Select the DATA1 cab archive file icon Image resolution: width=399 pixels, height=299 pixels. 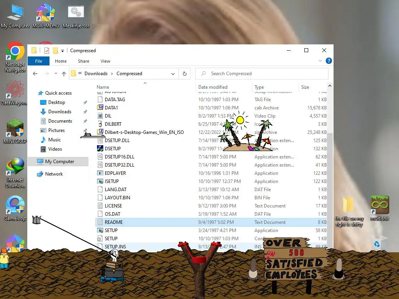tap(100, 107)
